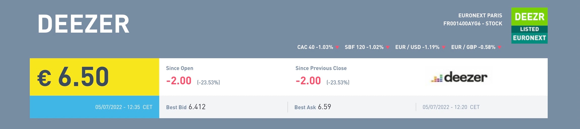Click the DEEZER page title

[x=83, y=24]
